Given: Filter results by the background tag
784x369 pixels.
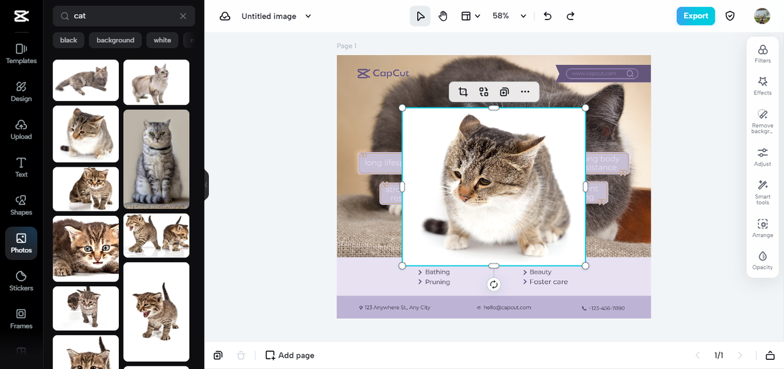Looking at the screenshot, I should (x=115, y=40).
